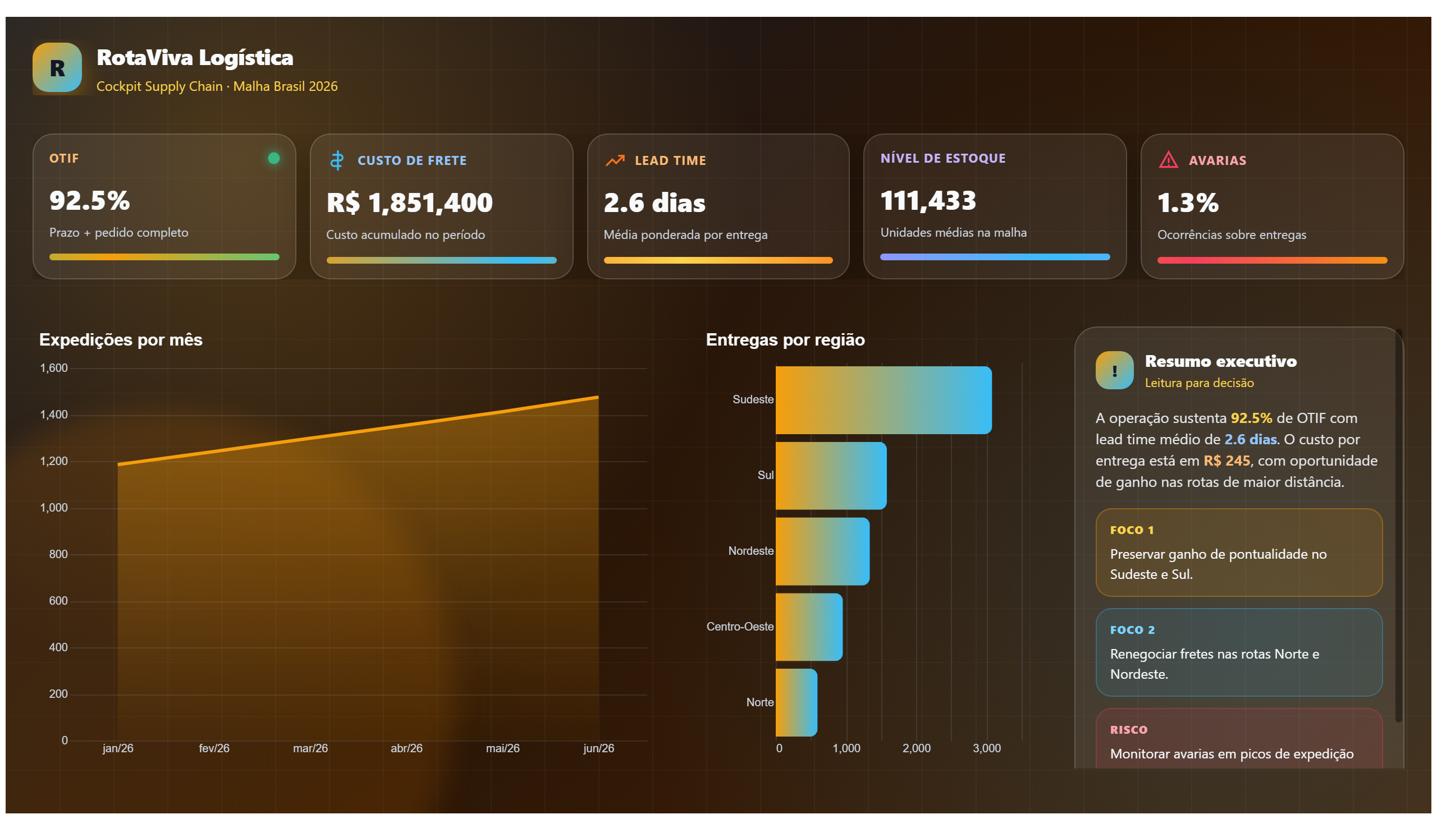1437x819 pixels.
Task: Select the Centro-Oeste delivery bar
Action: (x=809, y=627)
